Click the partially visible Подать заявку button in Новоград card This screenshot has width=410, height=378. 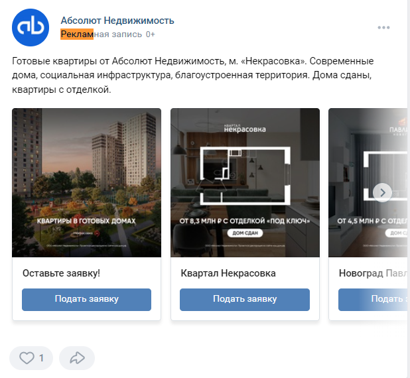click(x=373, y=300)
